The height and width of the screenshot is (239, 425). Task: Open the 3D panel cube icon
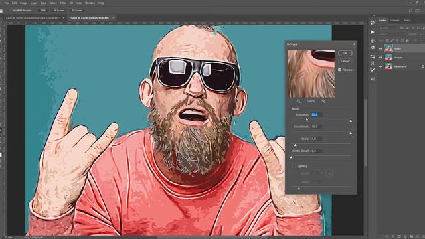373,41
